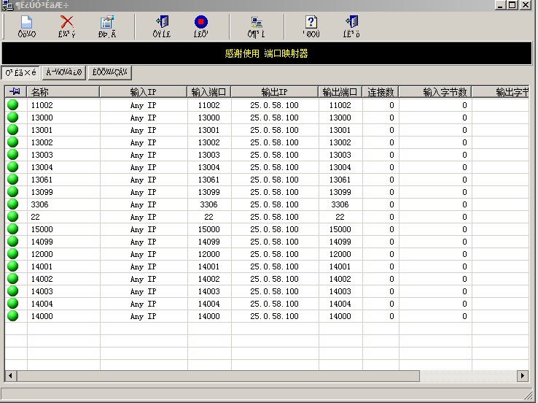Maximize the port mapper window
538x403 pixels.
pyautogui.click(x=512, y=5)
